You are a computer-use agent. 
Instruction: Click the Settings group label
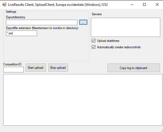click(x=11, y=12)
